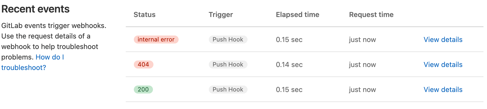Click 'just now' in the 404 row
Viewport: 487px width, 109px height.
(x=362, y=64)
